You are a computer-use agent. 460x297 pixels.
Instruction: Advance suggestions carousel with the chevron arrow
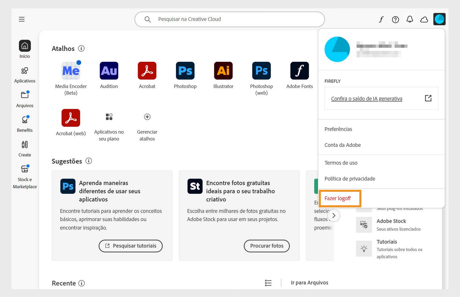(x=334, y=216)
